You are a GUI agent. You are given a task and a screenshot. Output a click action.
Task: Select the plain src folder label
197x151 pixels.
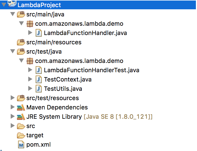[31, 126]
